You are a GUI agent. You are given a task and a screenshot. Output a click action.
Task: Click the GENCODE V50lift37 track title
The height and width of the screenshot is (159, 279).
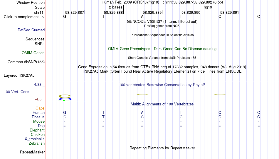(x=162, y=22)
